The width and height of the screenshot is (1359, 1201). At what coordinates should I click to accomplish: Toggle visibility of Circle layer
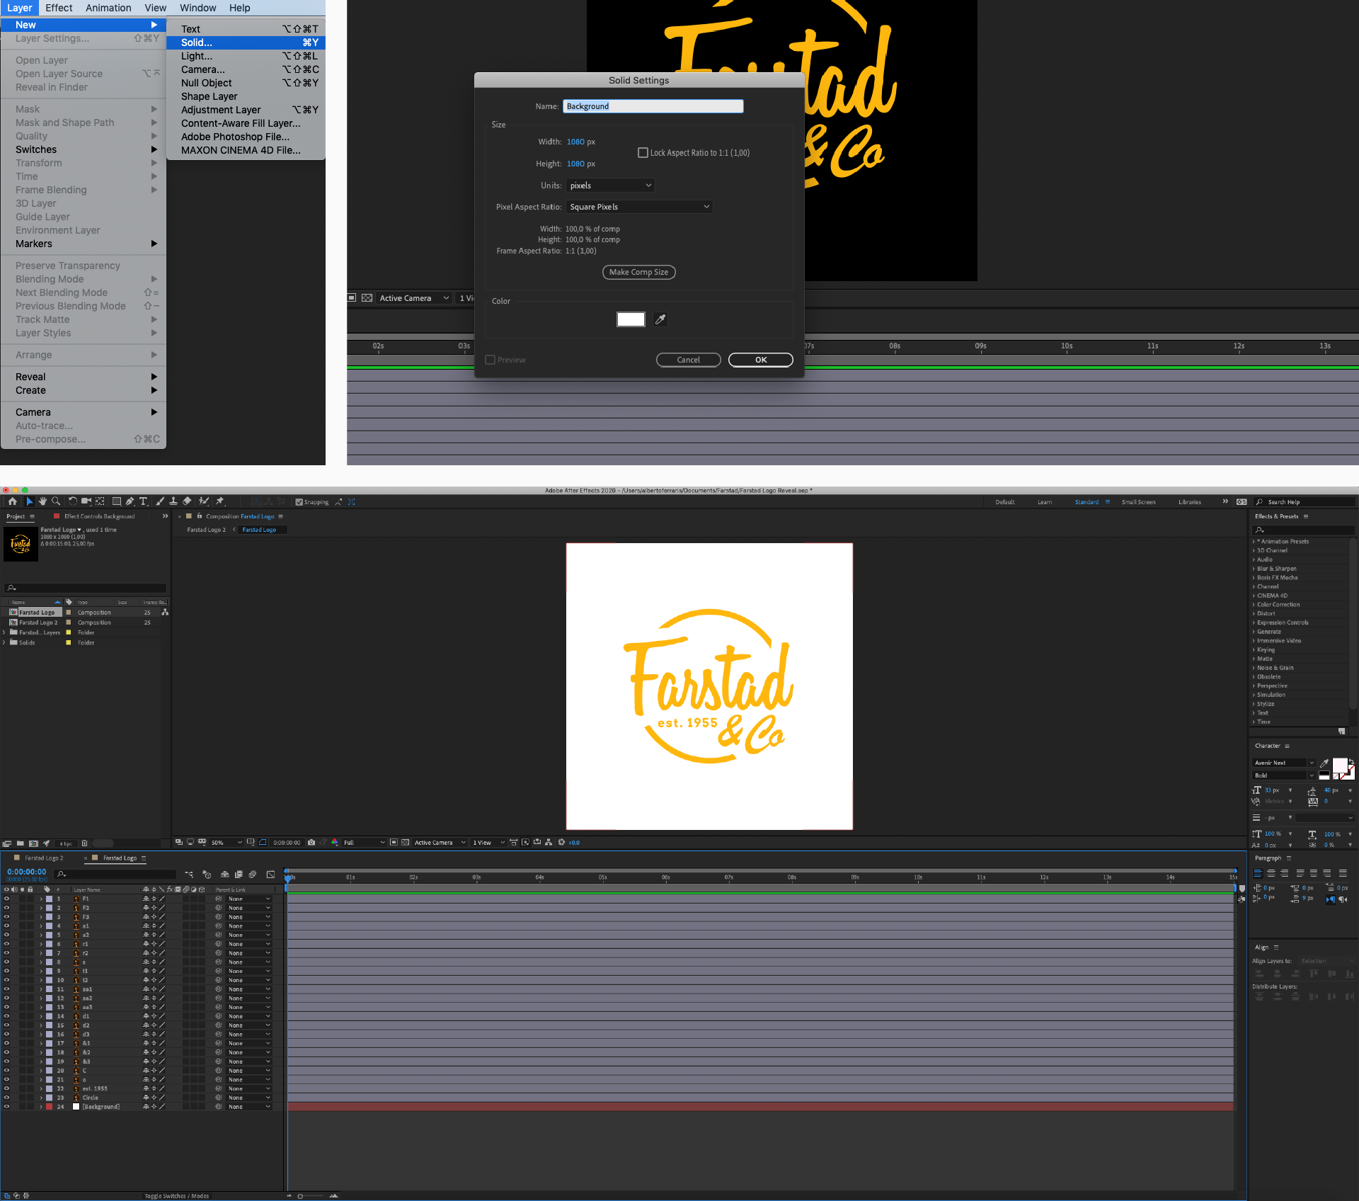click(x=6, y=1098)
